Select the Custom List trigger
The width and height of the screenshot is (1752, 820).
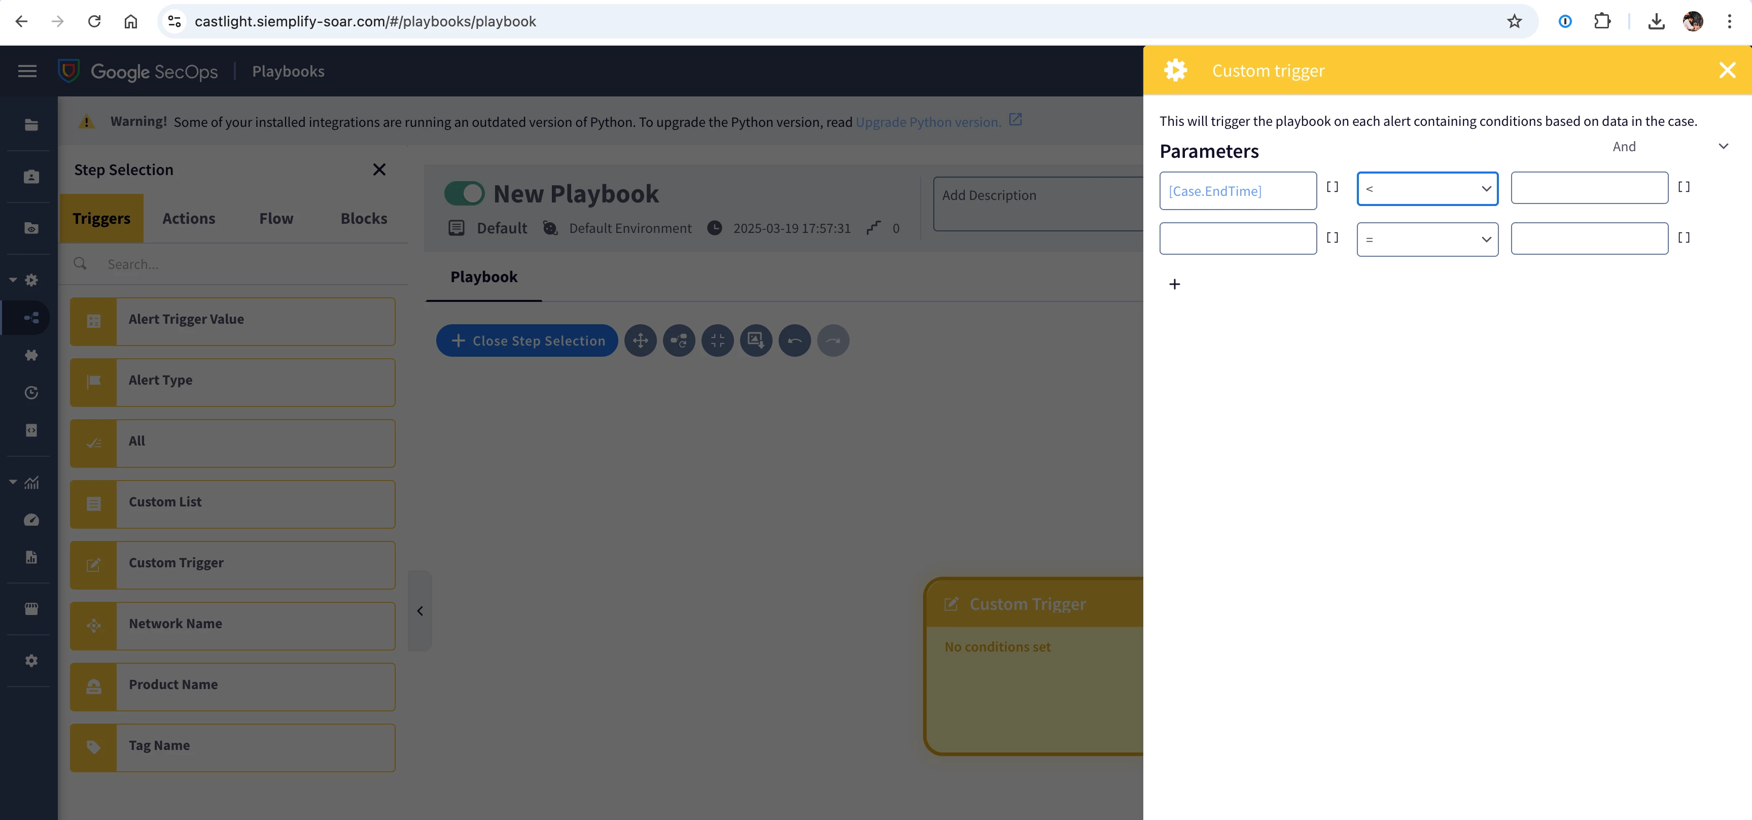(233, 504)
